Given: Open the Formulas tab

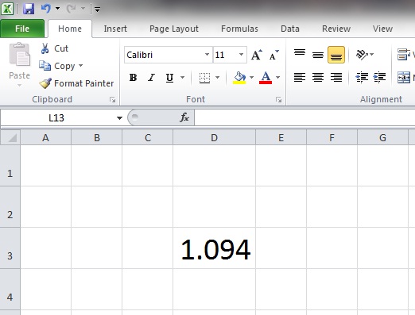Looking at the screenshot, I should tap(239, 29).
